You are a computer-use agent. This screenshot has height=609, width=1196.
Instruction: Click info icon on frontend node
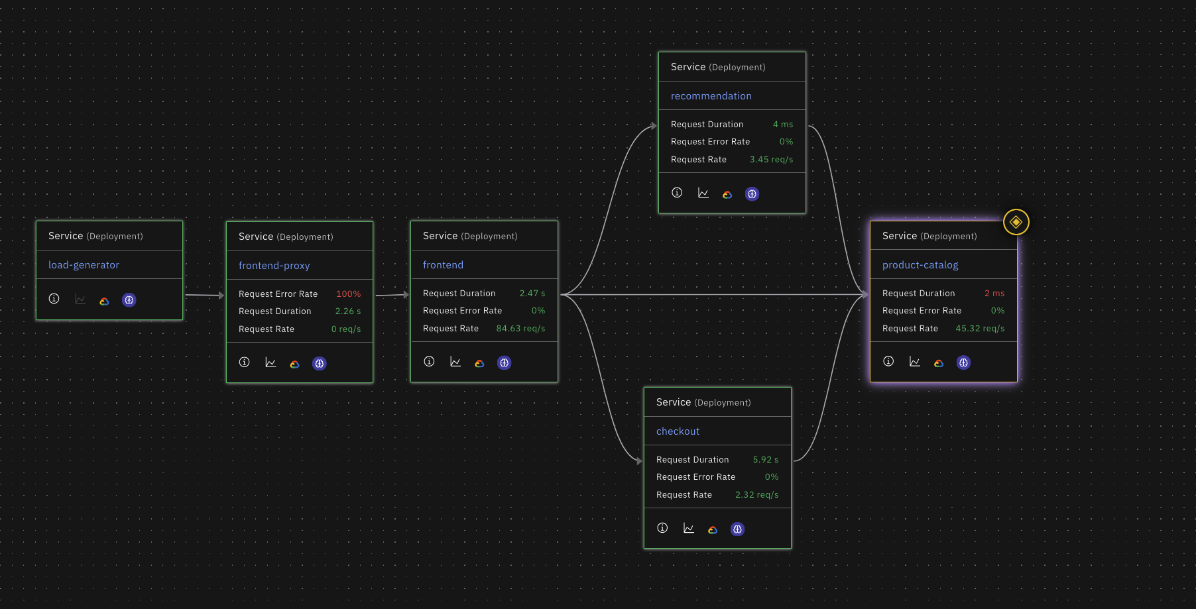pyautogui.click(x=430, y=362)
